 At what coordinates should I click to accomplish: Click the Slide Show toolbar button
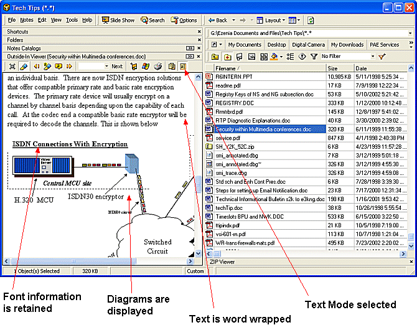pyautogui.click(x=118, y=20)
